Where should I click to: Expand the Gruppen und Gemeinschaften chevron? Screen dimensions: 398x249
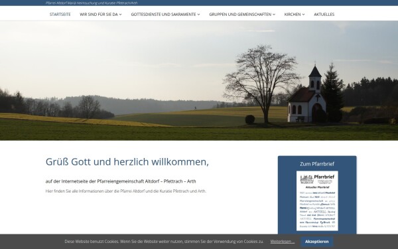point(274,15)
